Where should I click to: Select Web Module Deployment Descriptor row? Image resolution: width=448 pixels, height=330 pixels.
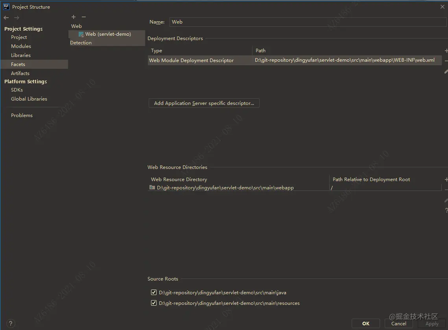295,60
